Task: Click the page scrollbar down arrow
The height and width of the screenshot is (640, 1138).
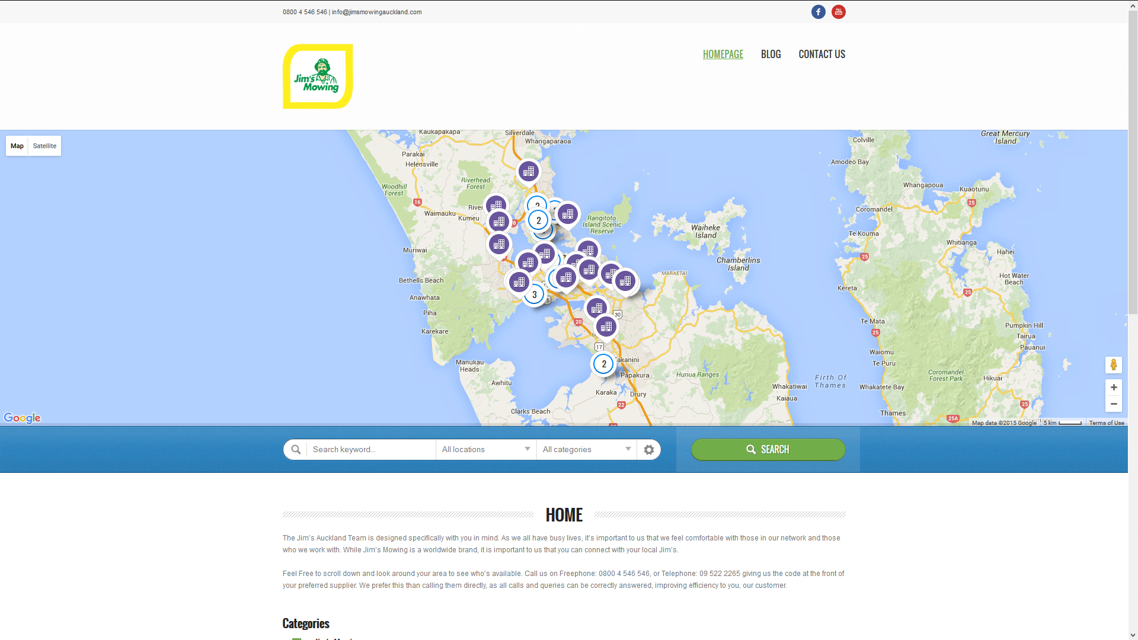Action: coord(1133,635)
